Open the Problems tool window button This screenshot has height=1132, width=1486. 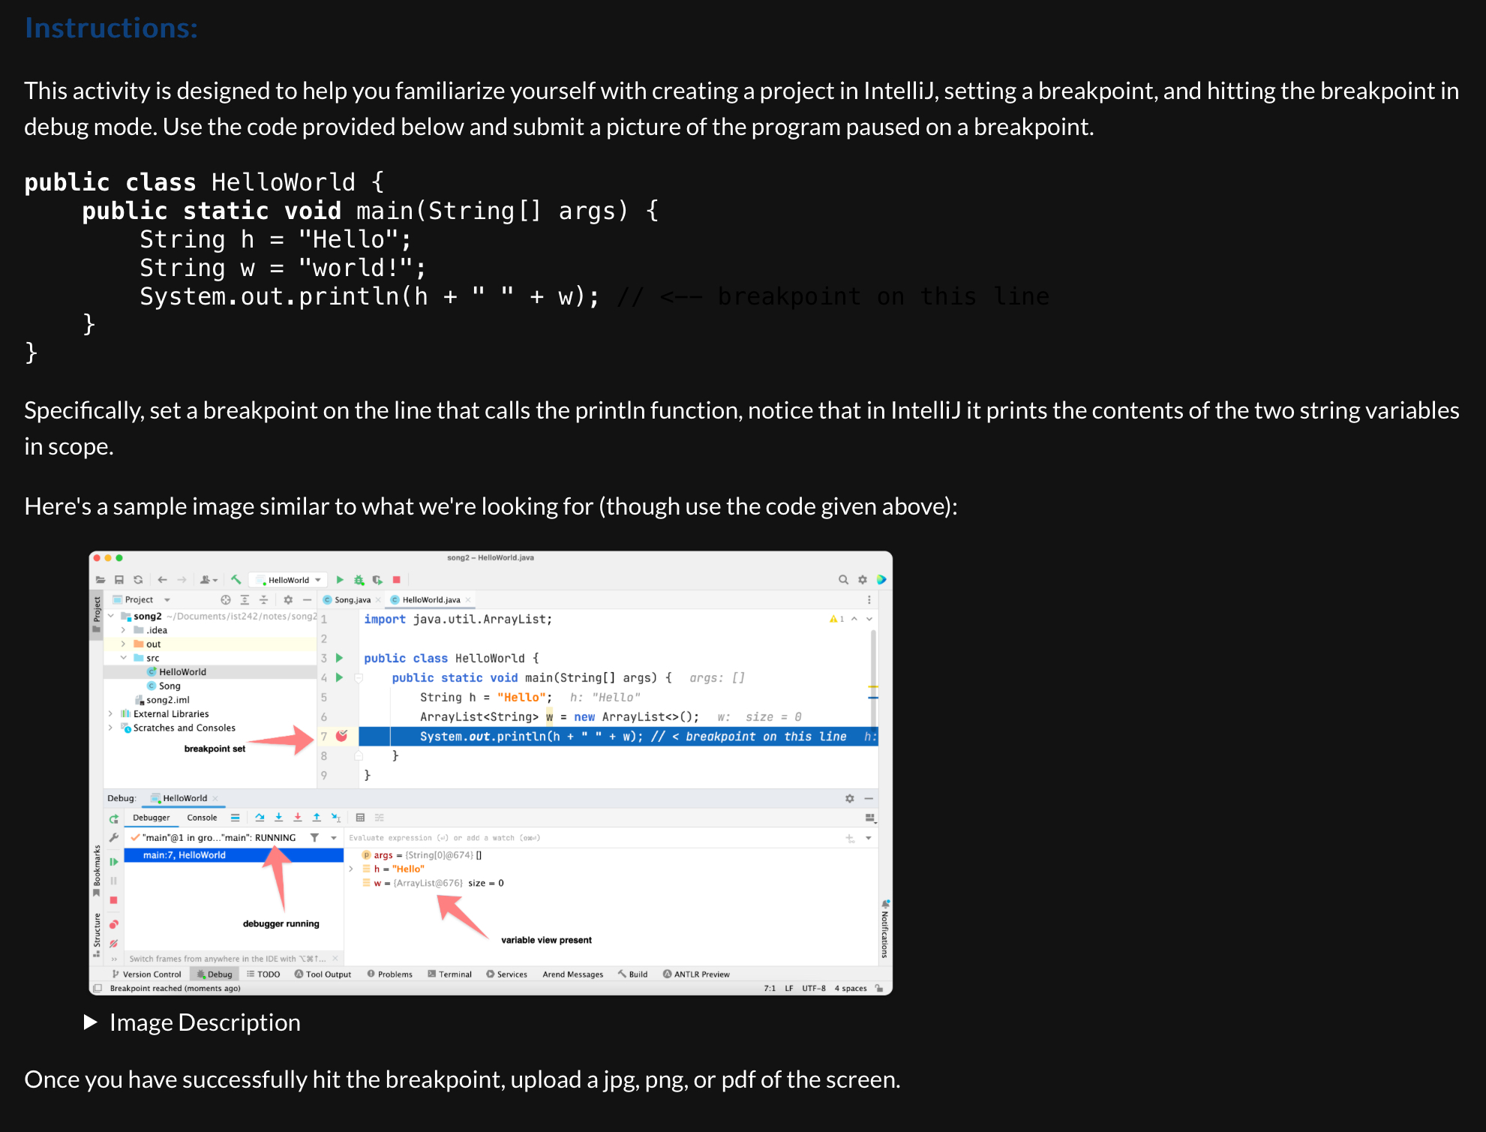390,974
